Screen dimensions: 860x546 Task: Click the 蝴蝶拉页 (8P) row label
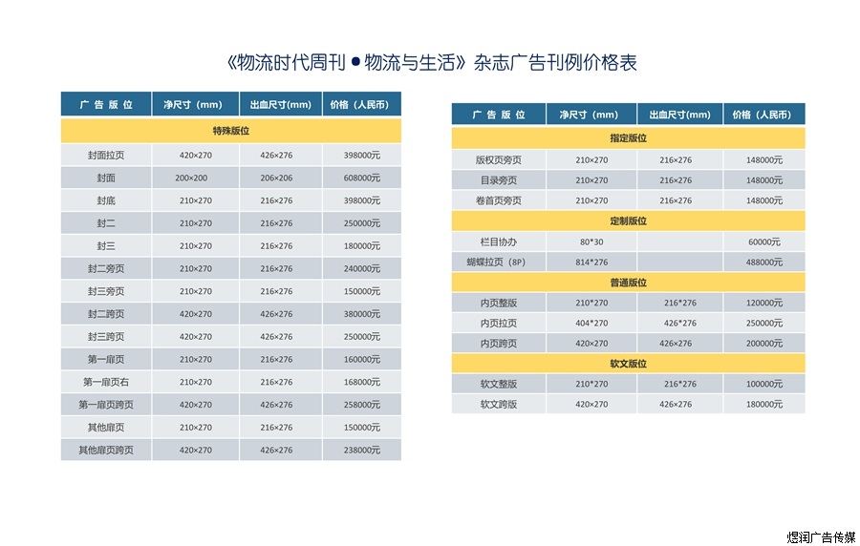click(496, 262)
